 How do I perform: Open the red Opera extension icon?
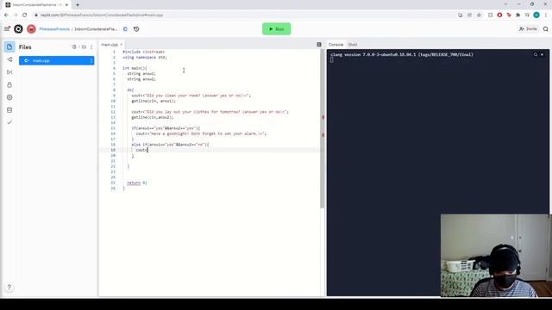(499, 15)
